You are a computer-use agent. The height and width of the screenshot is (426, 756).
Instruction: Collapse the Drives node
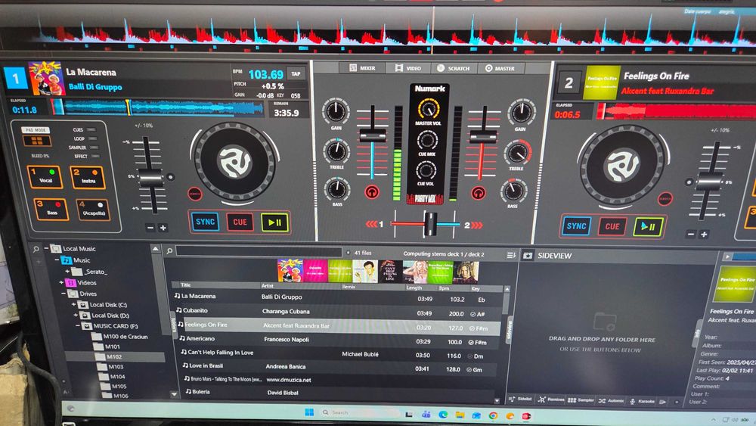coord(64,294)
